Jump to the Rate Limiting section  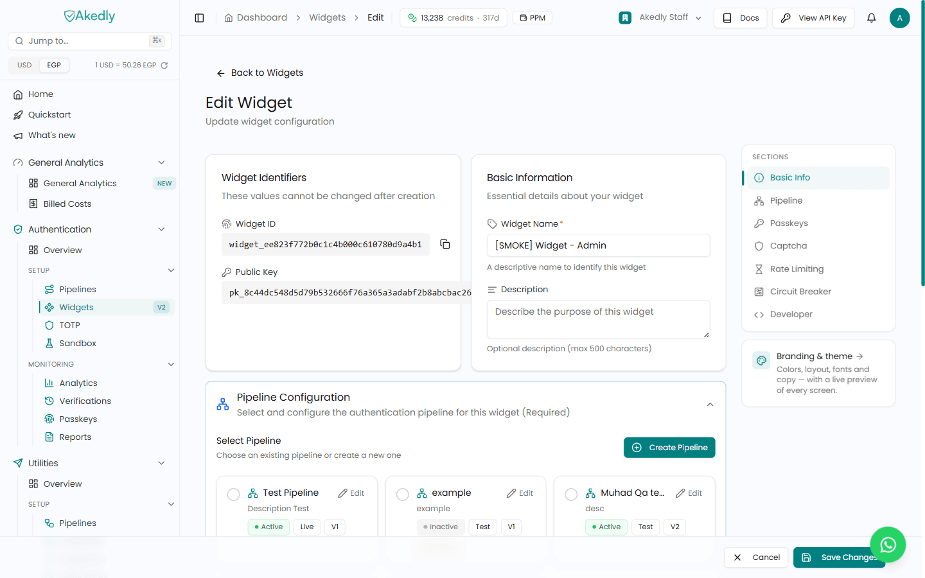(818, 269)
